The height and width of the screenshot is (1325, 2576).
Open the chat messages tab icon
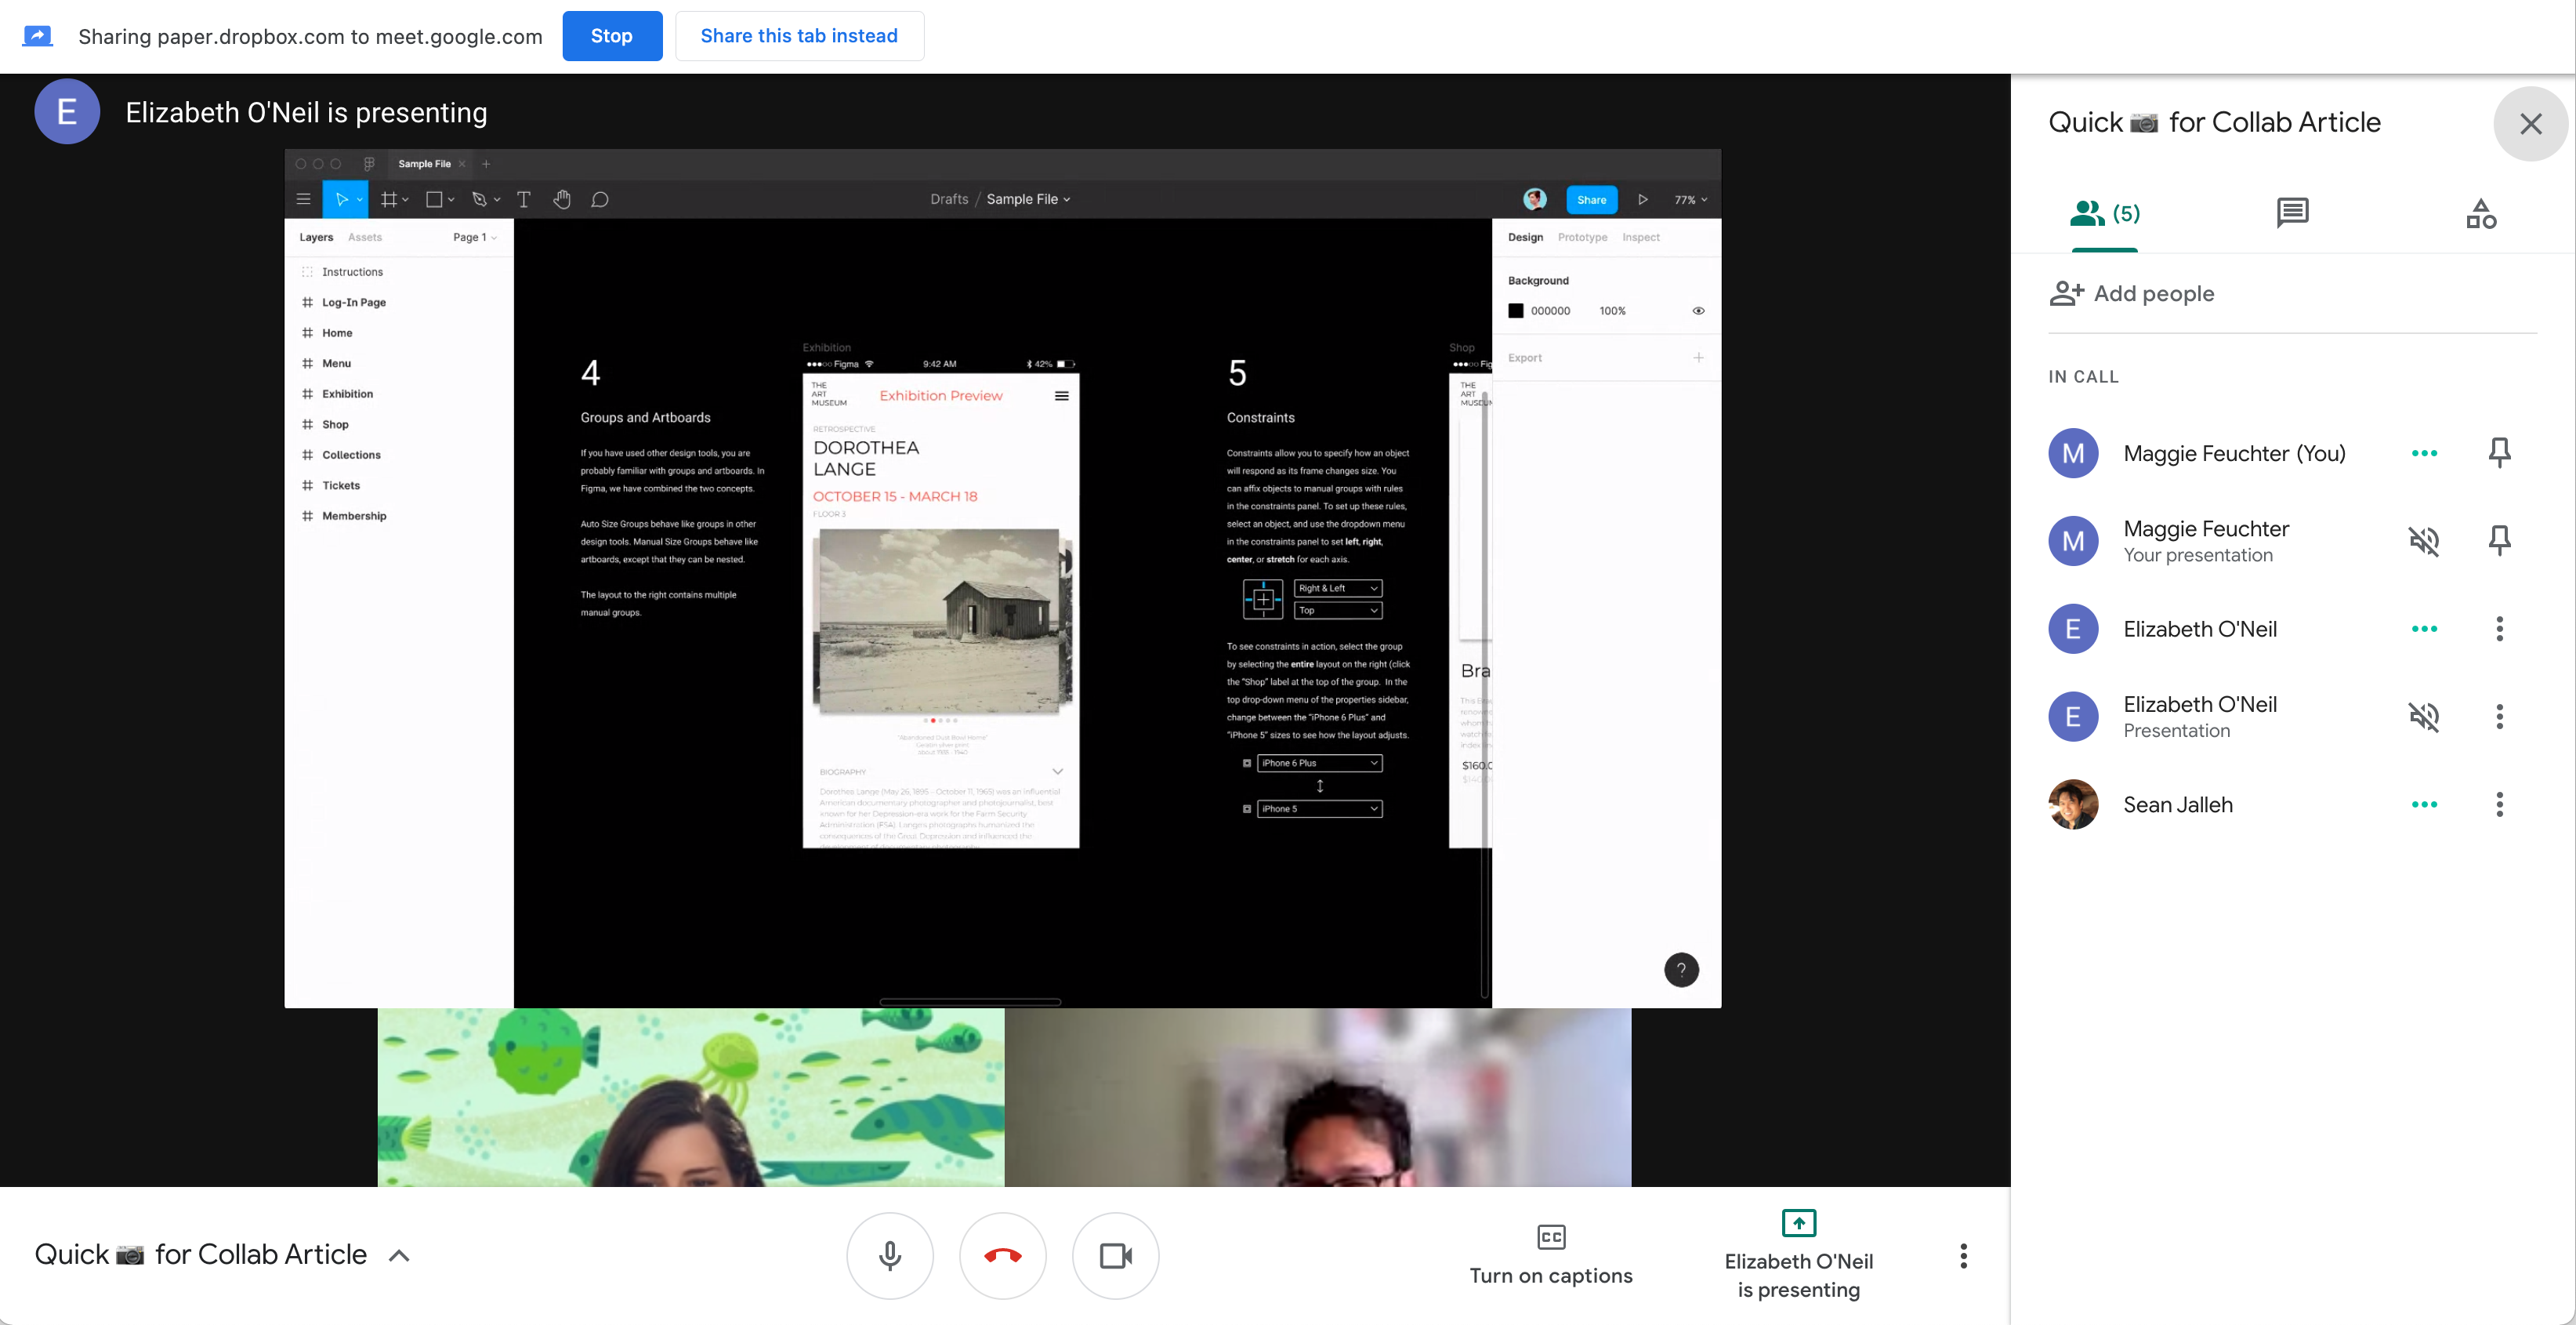tap(2292, 212)
